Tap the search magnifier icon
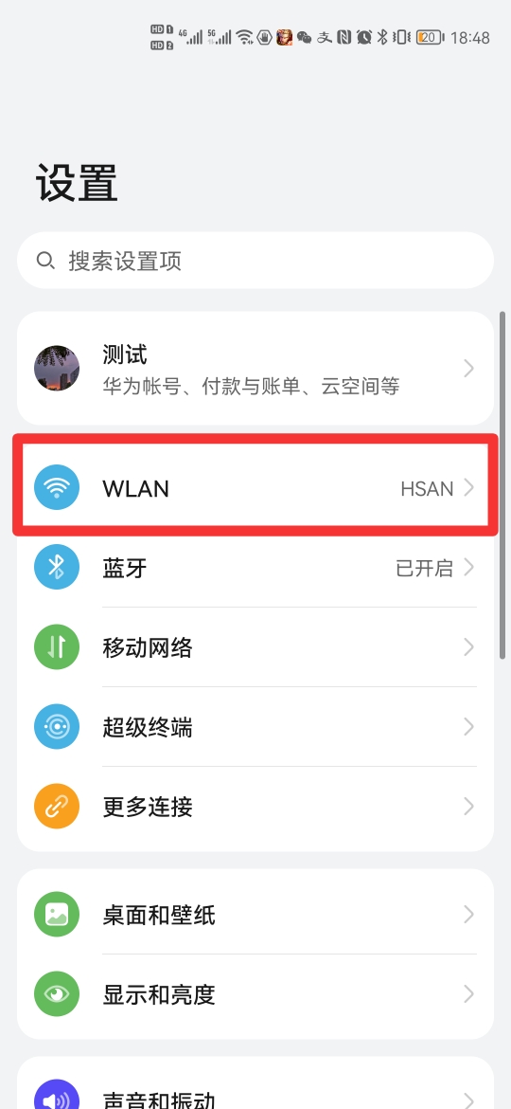 click(45, 261)
